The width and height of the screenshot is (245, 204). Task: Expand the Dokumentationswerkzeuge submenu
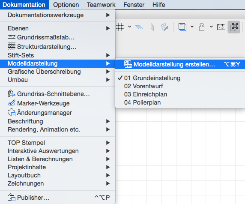57,15
